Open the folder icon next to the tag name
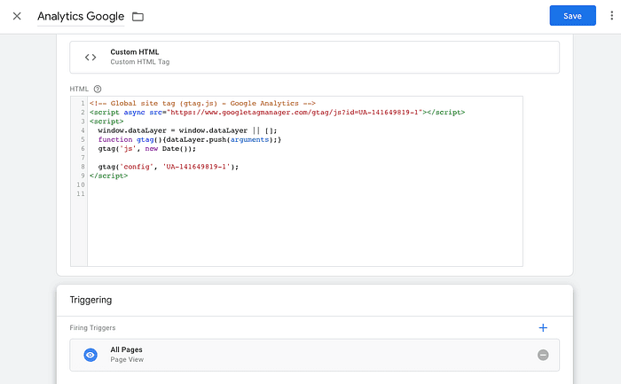The width and height of the screenshot is (621, 384). (x=138, y=17)
